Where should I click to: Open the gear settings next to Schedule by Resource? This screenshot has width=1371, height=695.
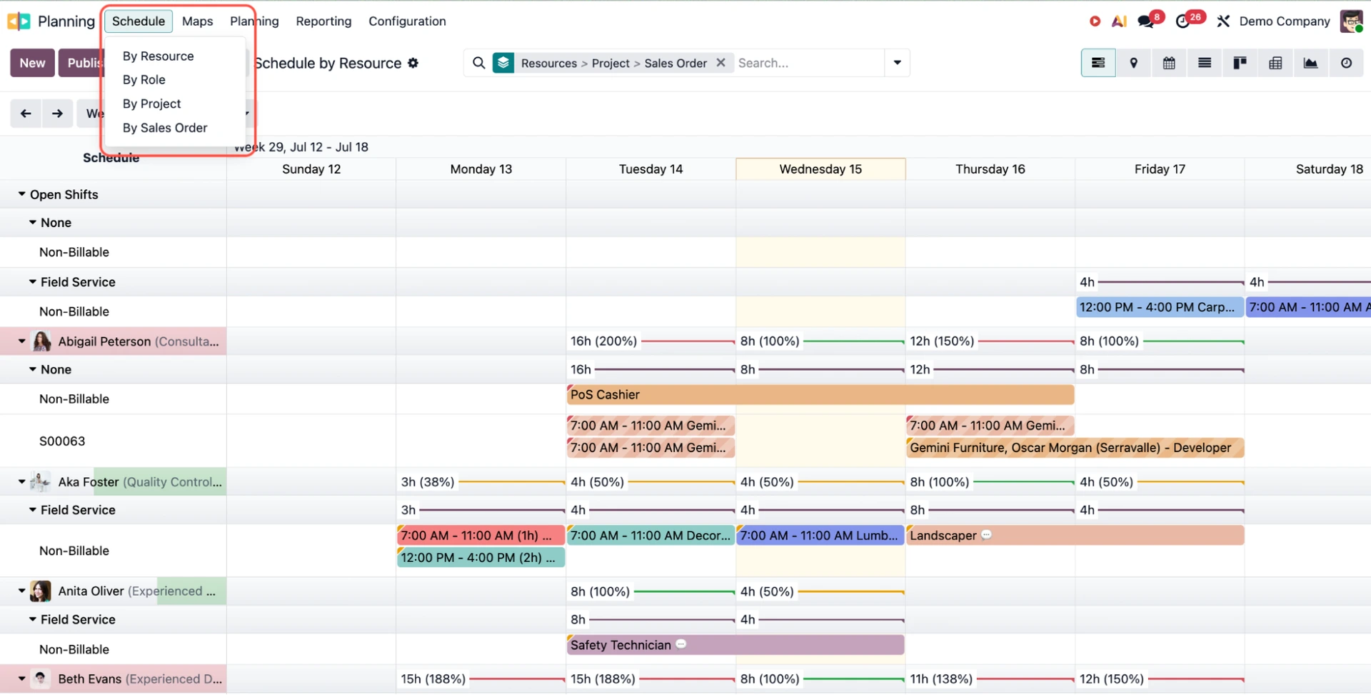[413, 63]
